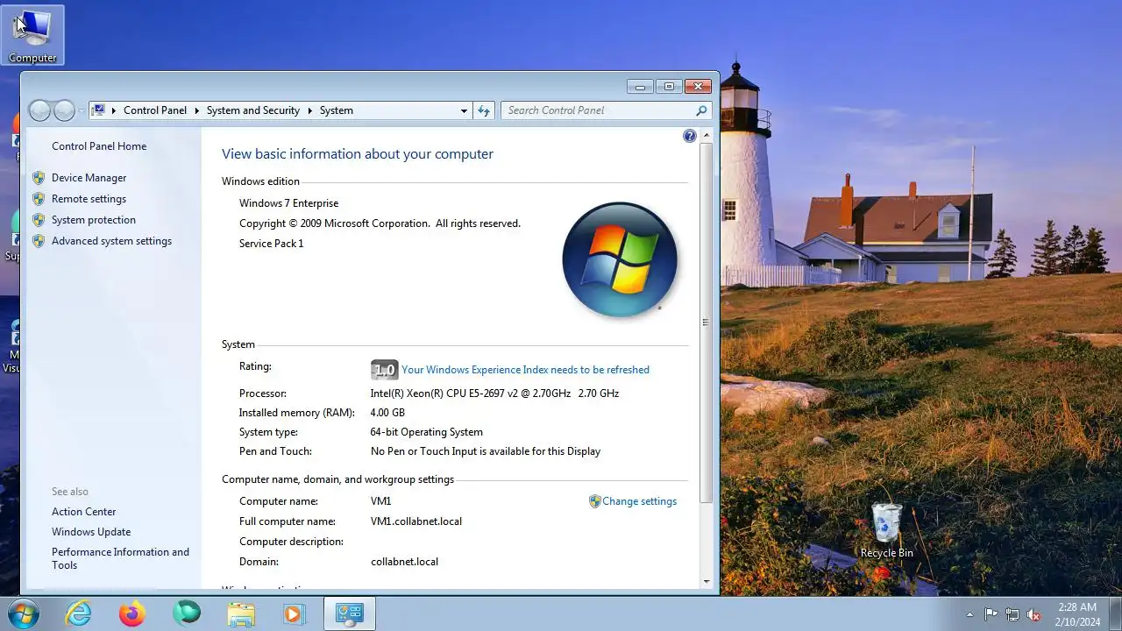Open the Computer desktop icon
The height and width of the screenshot is (631, 1122).
pos(32,35)
